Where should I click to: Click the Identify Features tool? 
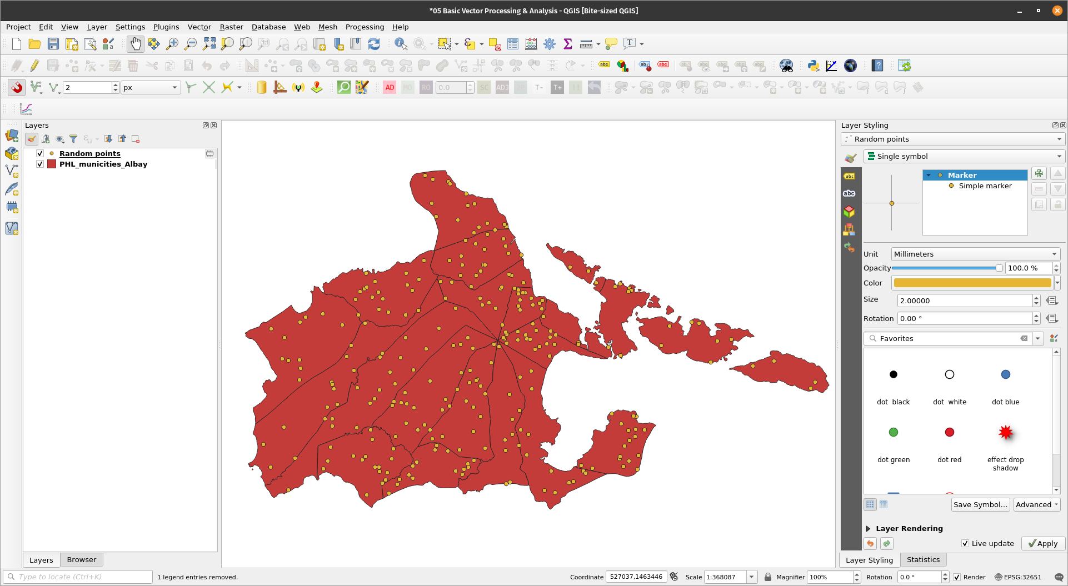(400, 44)
